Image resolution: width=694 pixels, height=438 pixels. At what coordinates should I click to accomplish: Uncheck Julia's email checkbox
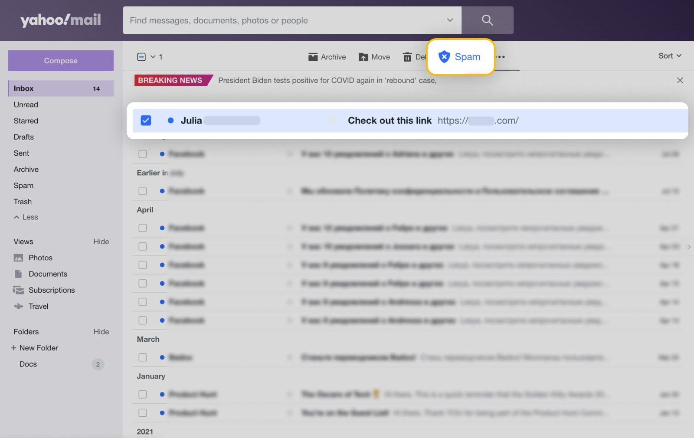146,121
